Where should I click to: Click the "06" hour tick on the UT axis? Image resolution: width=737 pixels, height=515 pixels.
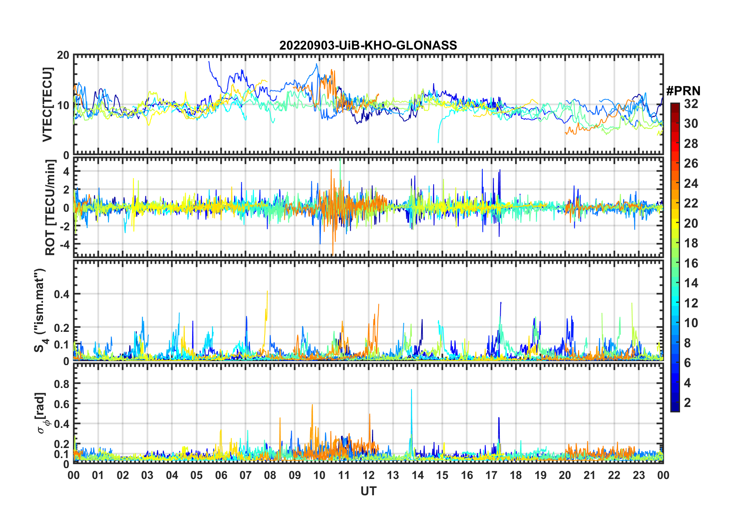pyautogui.click(x=221, y=476)
